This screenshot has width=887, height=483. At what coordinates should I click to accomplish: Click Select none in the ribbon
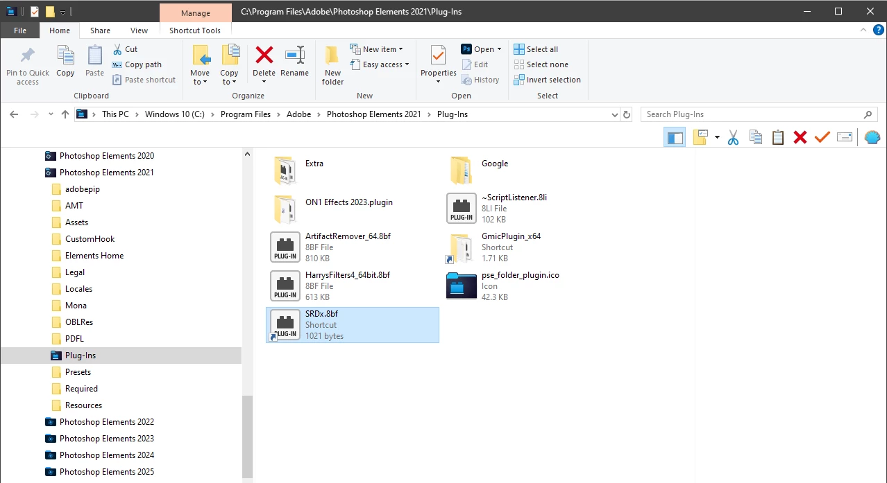click(x=541, y=64)
